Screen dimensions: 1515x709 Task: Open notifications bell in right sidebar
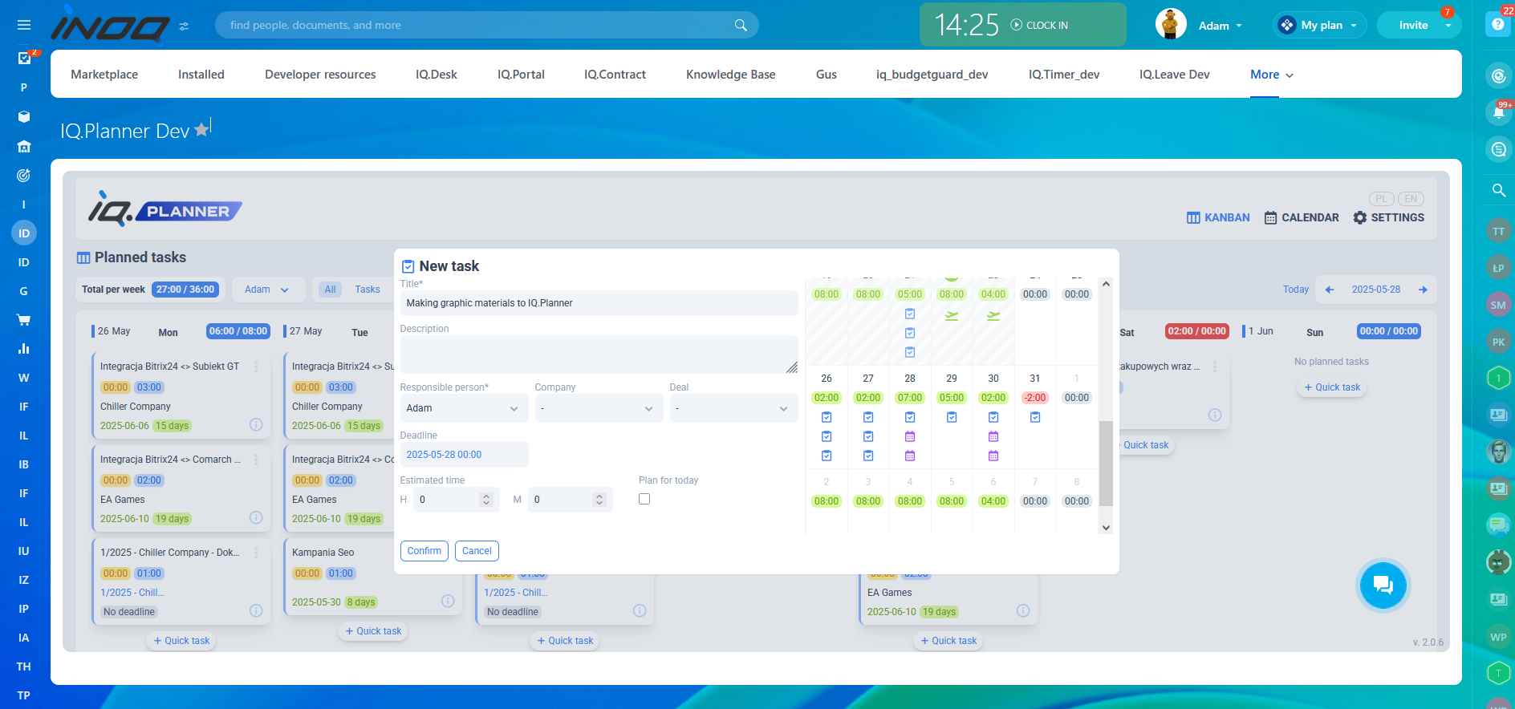(1498, 113)
